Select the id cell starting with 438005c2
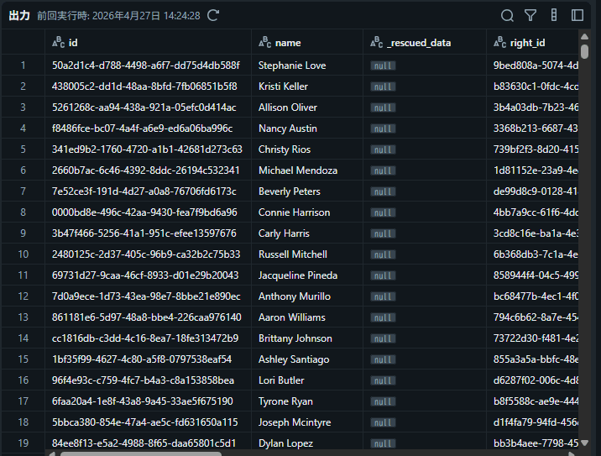 tap(148, 86)
